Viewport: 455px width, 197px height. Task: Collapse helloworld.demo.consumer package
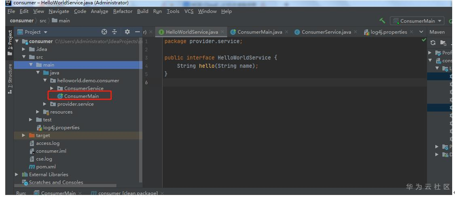[x=45, y=80]
